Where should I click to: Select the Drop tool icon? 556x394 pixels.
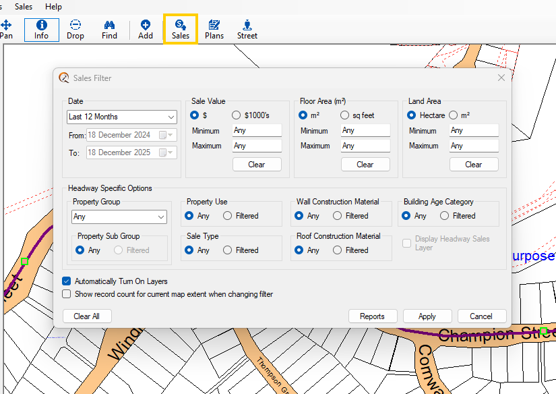coord(75,30)
